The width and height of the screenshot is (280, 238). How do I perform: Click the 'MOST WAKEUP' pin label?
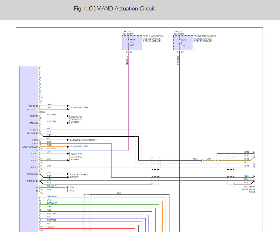30,147
